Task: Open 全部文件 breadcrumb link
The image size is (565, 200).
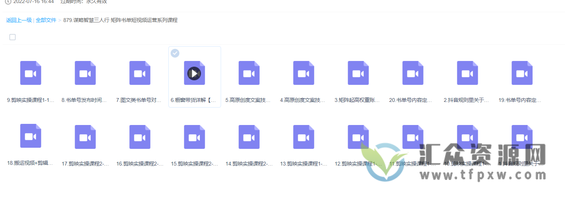Action: coord(46,20)
